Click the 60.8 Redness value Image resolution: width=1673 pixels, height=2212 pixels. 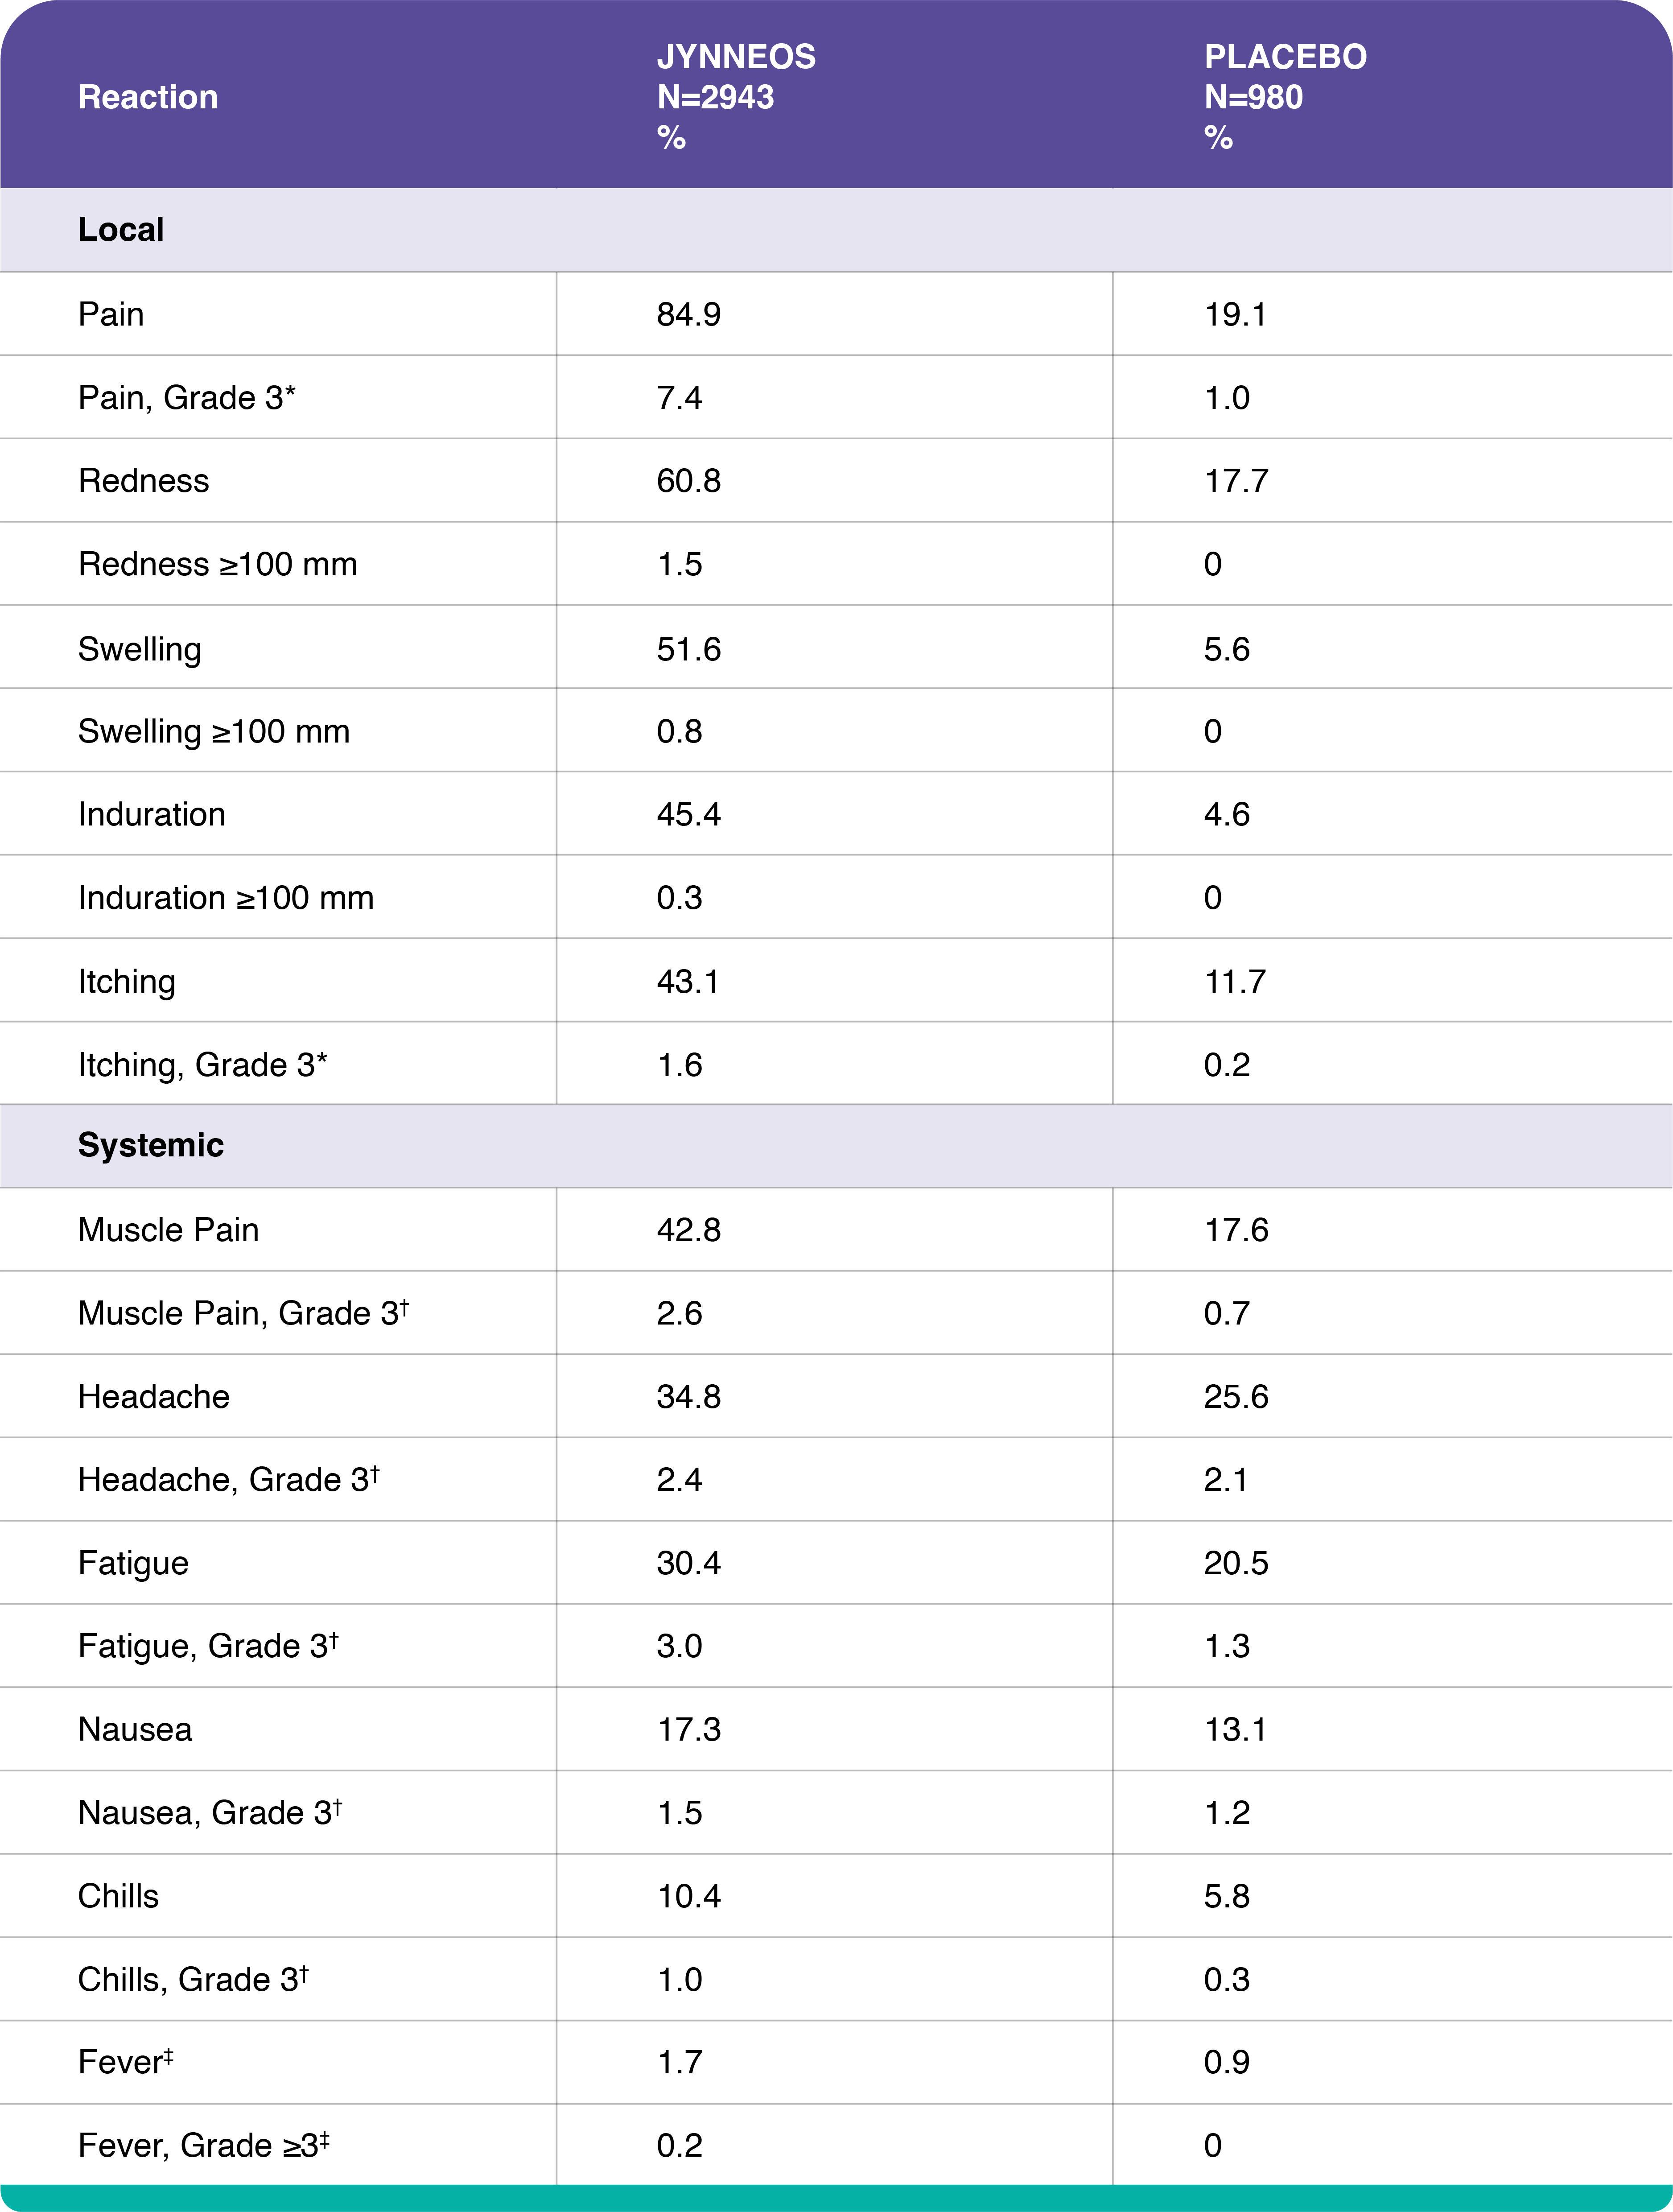point(688,481)
